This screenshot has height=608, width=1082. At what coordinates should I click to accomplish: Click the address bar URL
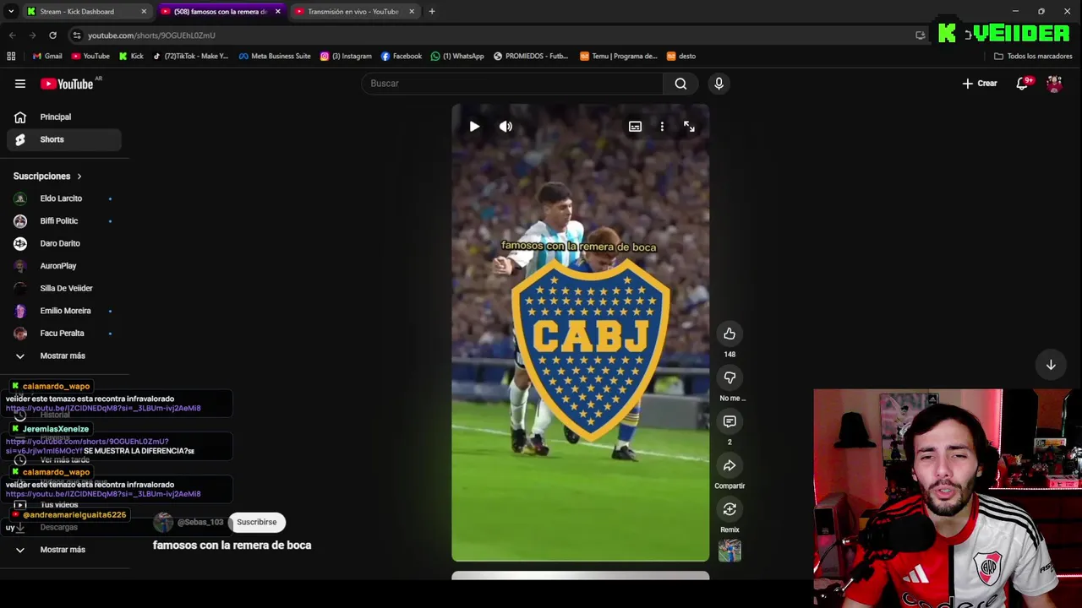tap(151, 35)
